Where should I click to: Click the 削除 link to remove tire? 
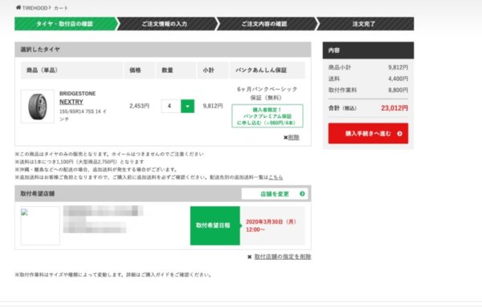click(293, 137)
